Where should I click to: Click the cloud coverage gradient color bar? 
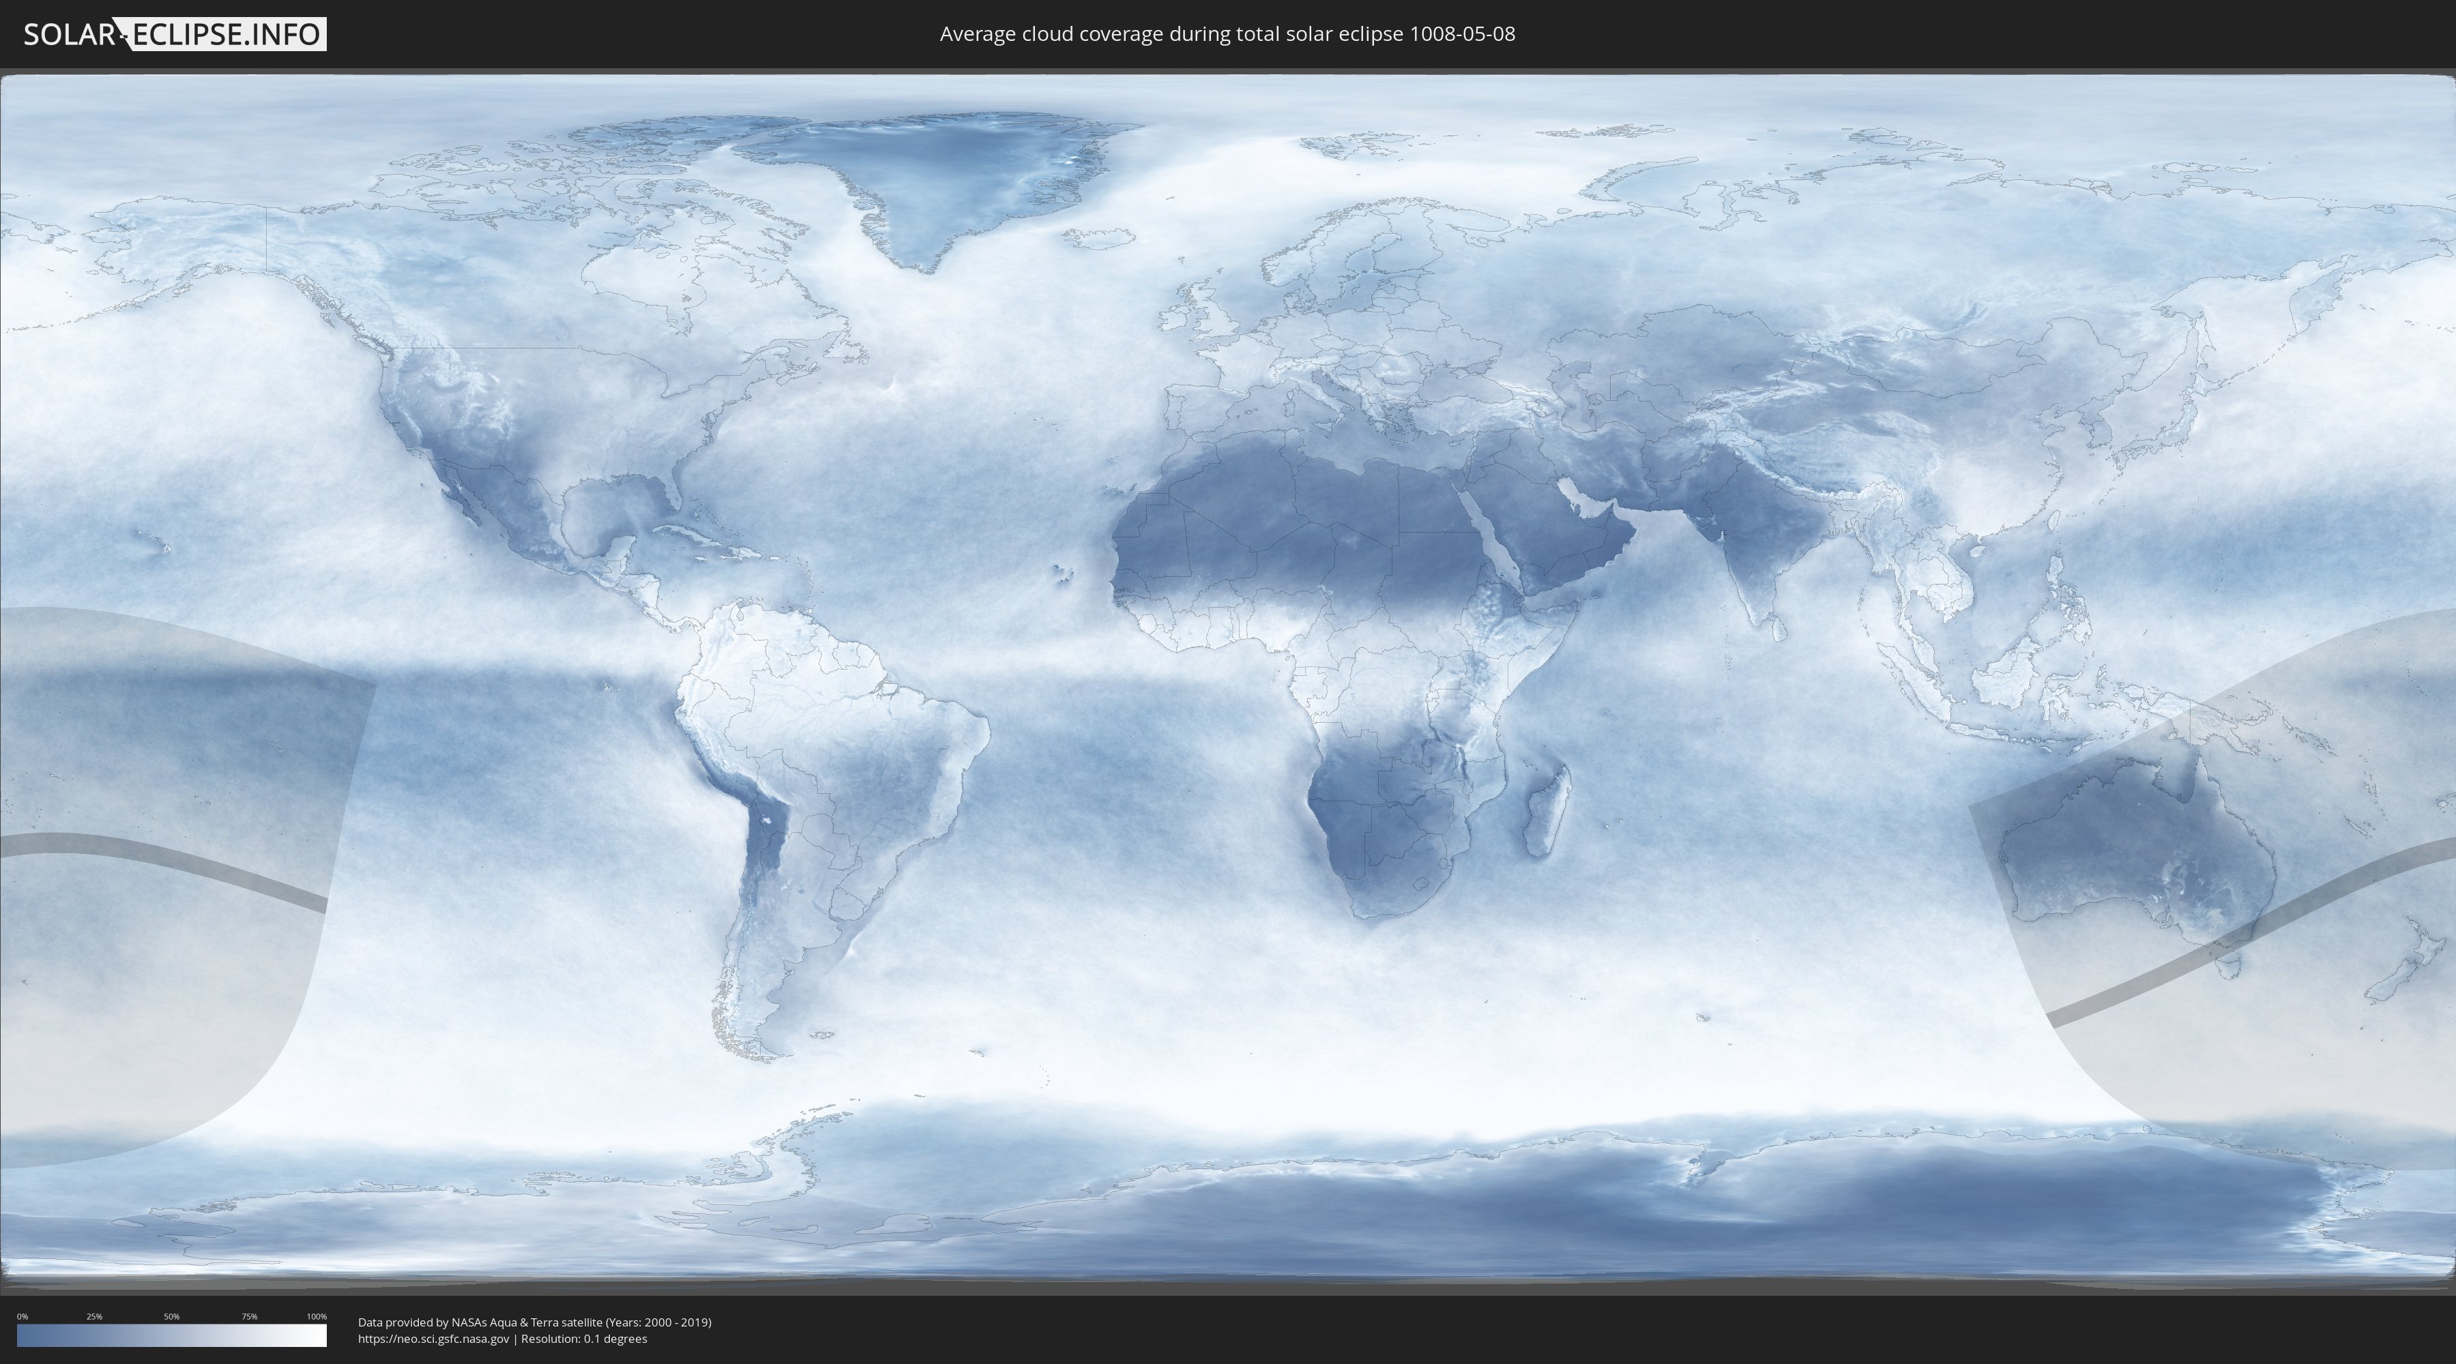pos(172,1335)
